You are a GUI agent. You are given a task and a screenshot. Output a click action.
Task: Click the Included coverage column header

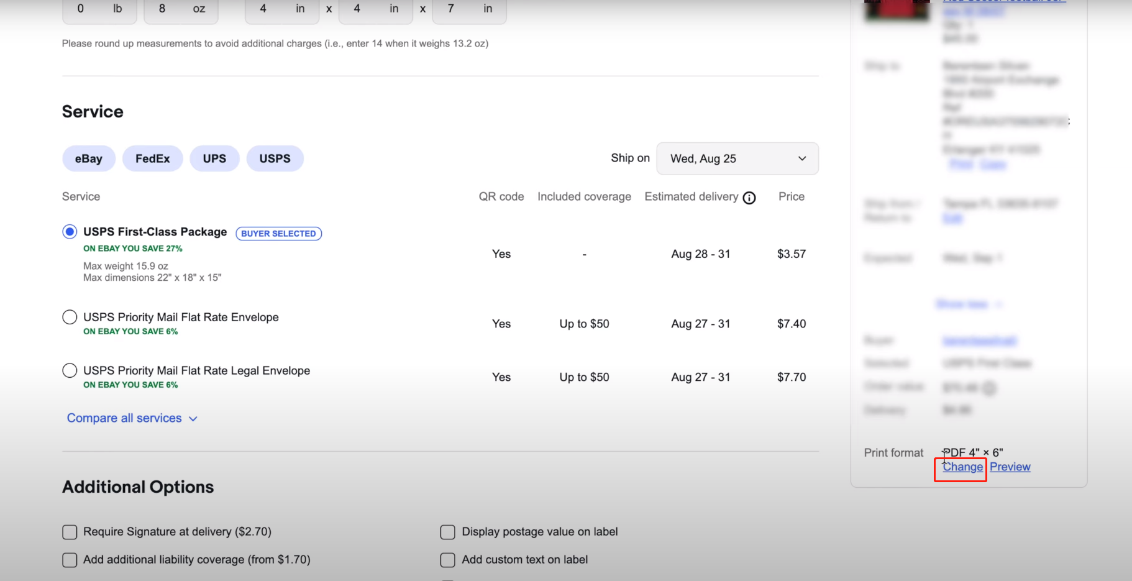pos(585,196)
